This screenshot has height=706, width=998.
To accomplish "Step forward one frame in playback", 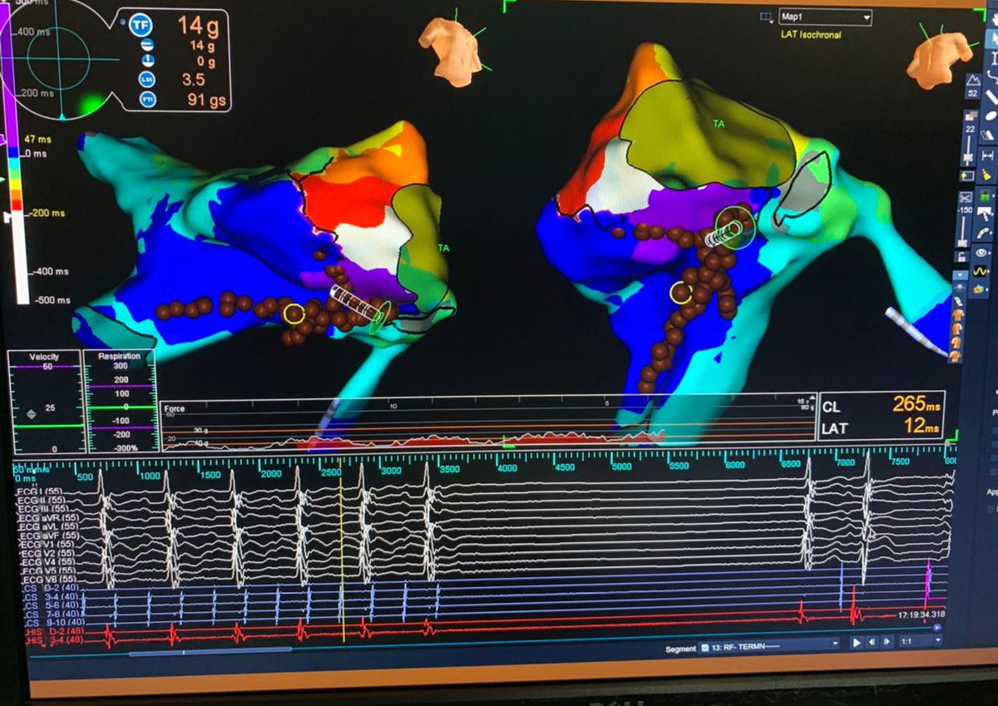I will coord(886,643).
